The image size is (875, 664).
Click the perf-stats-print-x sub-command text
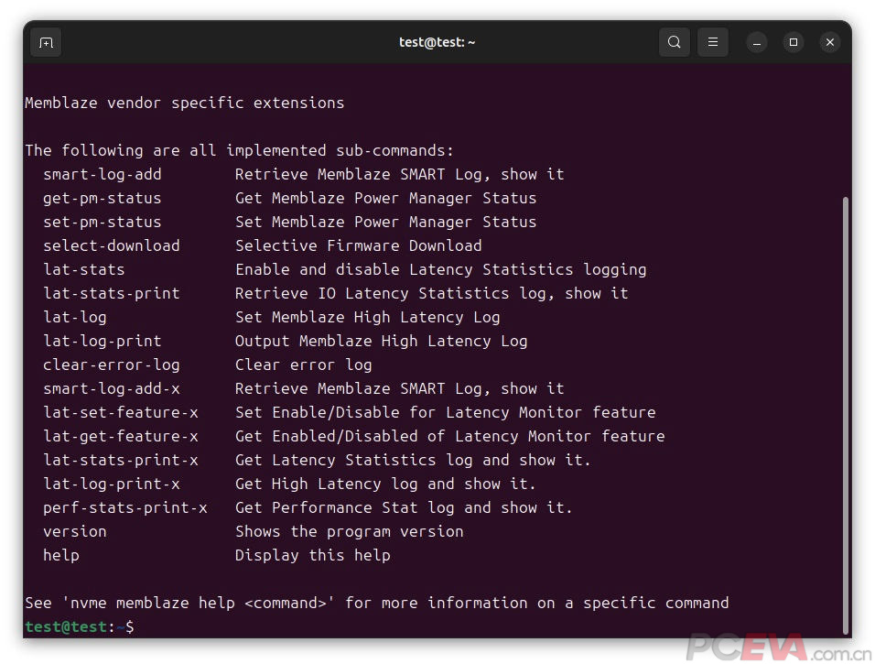pos(125,507)
